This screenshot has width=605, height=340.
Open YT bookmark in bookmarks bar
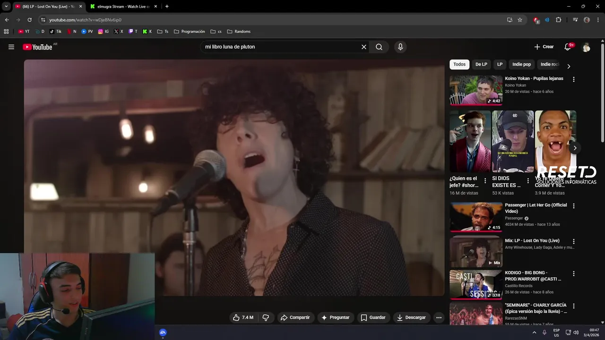[x=24, y=32]
